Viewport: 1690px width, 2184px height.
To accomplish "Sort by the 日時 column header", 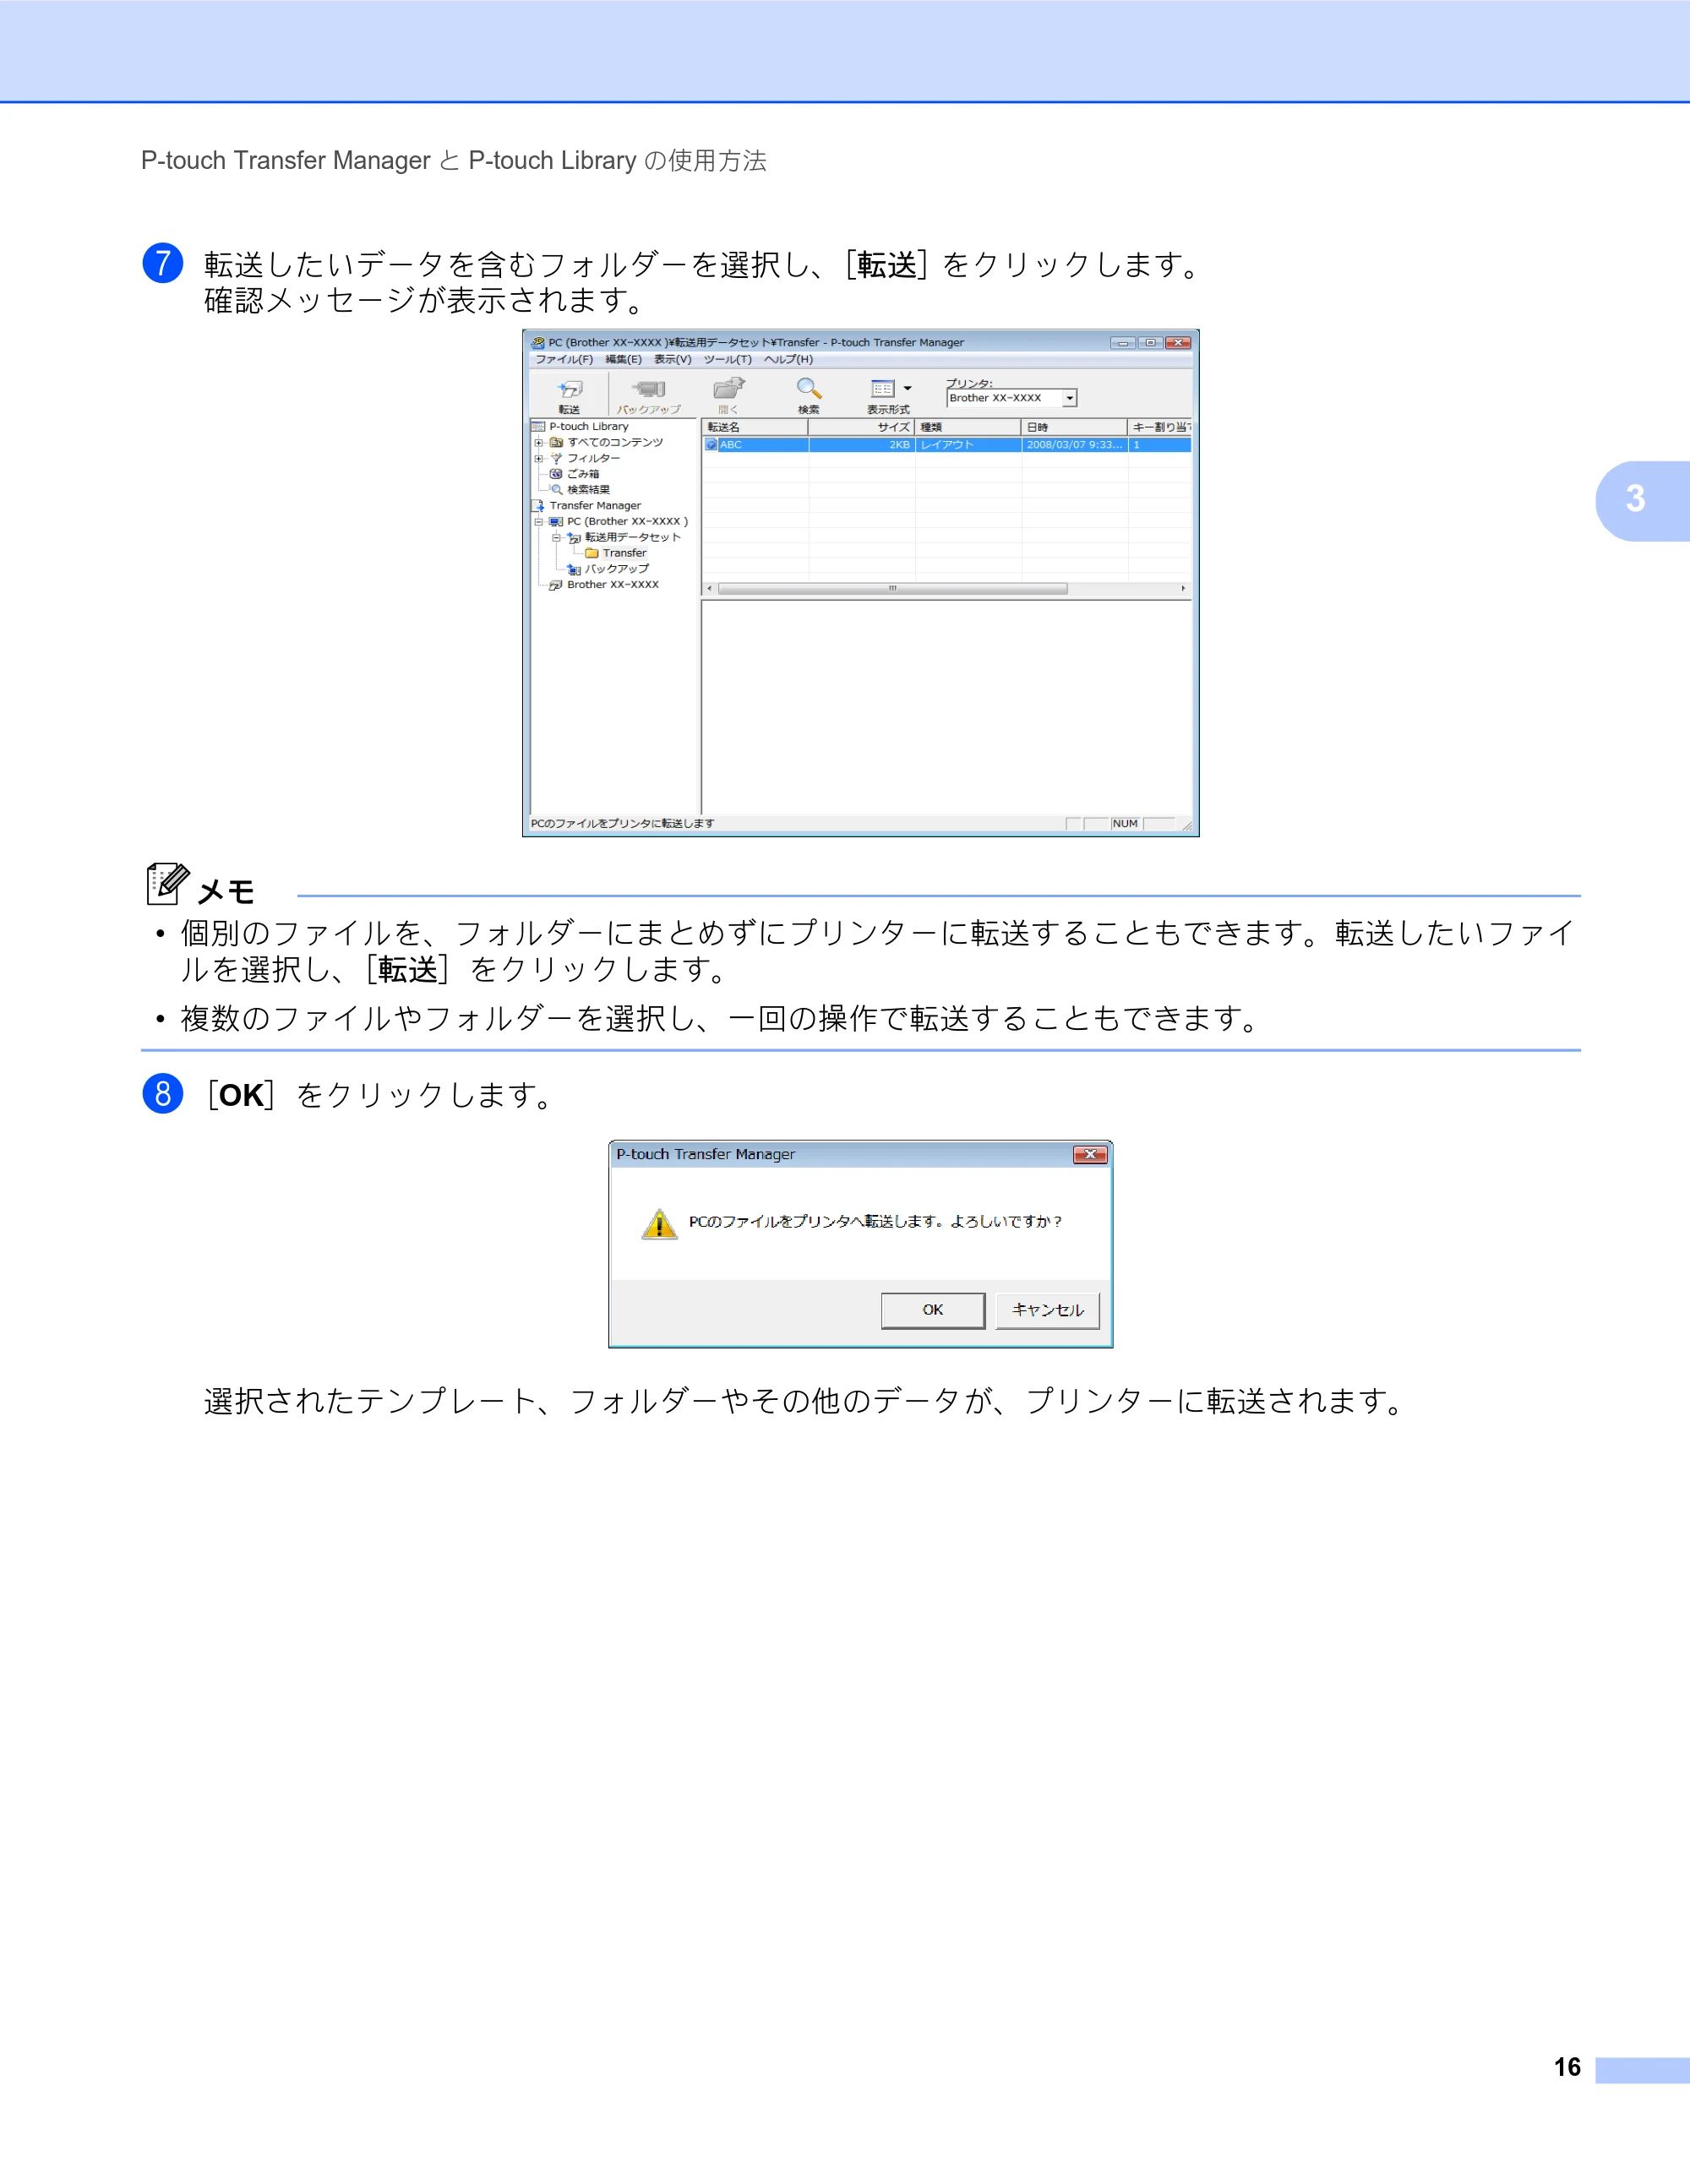I will click(x=1075, y=427).
